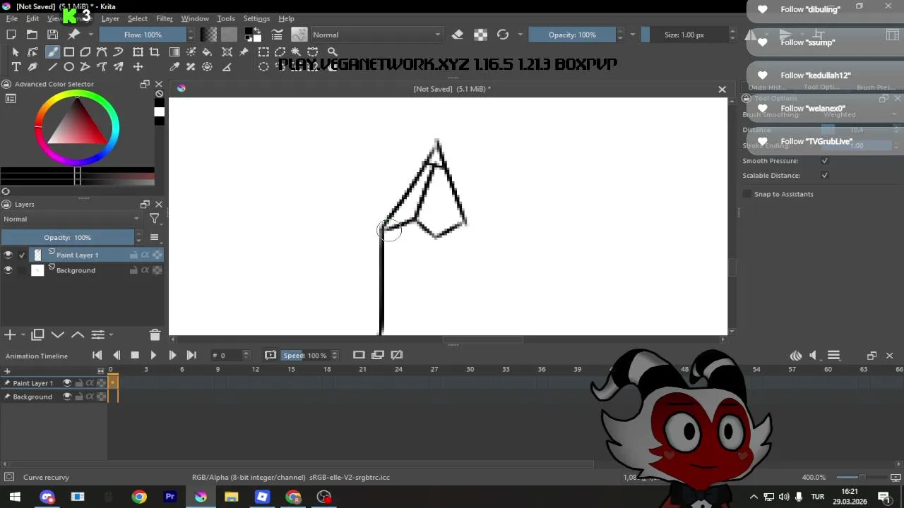This screenshot has width=904, height=508.
Task: Move layer down in Layers panel
Action: (58, 335)
